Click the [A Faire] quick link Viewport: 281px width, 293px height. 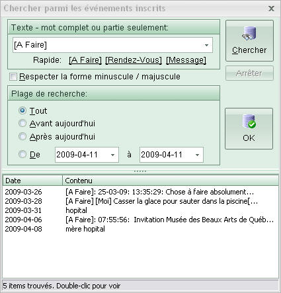pyautogui.click(x=85, y=60)
